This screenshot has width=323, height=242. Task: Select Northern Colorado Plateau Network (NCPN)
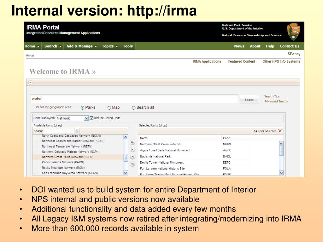(71, 152)
